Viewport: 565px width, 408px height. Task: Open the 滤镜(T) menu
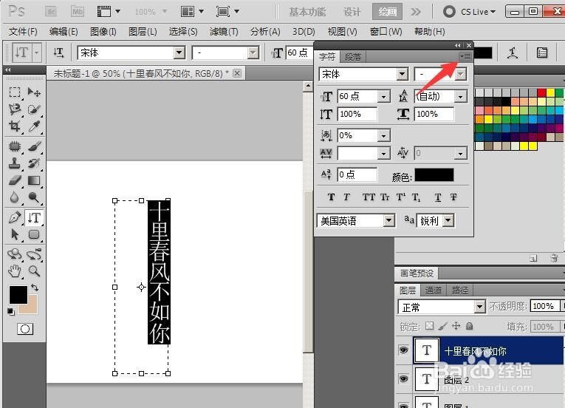click(x=224, y=32)
